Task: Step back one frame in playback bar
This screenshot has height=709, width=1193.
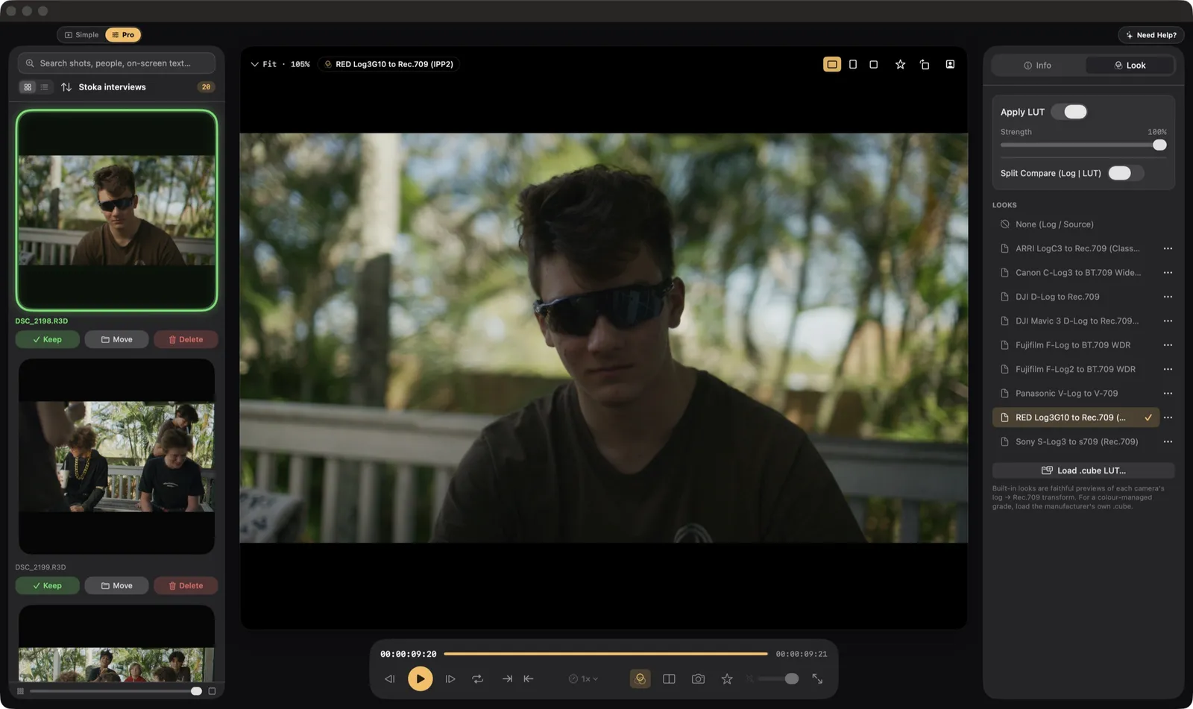Action: [x=389, y=679]
